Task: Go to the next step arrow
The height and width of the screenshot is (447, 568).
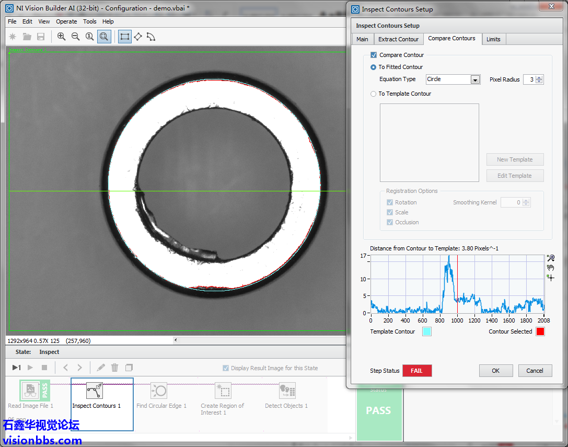Action: [80, 368]
